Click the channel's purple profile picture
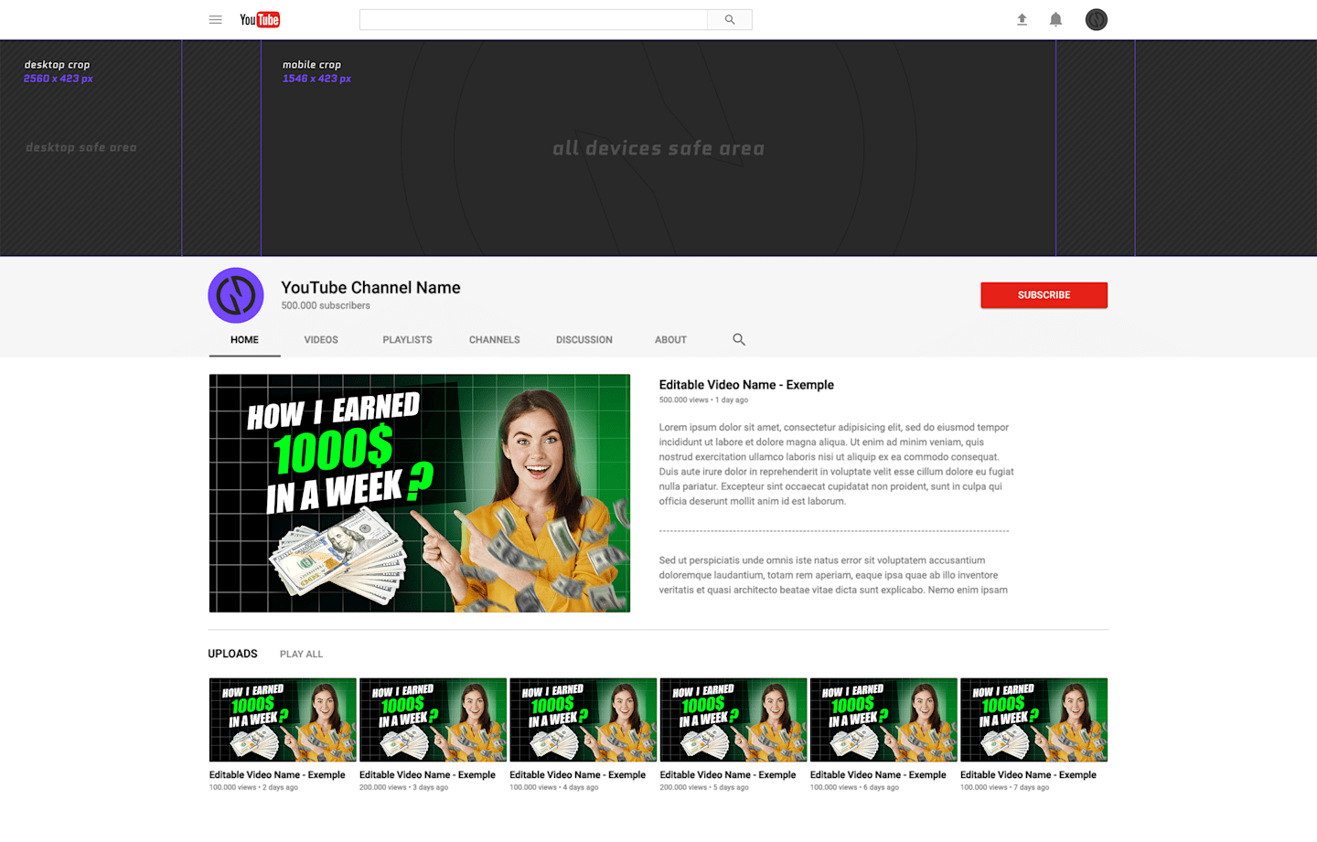The width and height of the screenshot is (1317, 842). coord(236,295)
